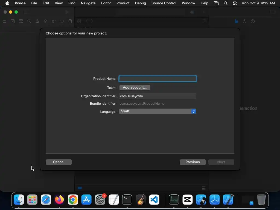
Task: Open Safari from the Dock
Action: coord(46,200)
